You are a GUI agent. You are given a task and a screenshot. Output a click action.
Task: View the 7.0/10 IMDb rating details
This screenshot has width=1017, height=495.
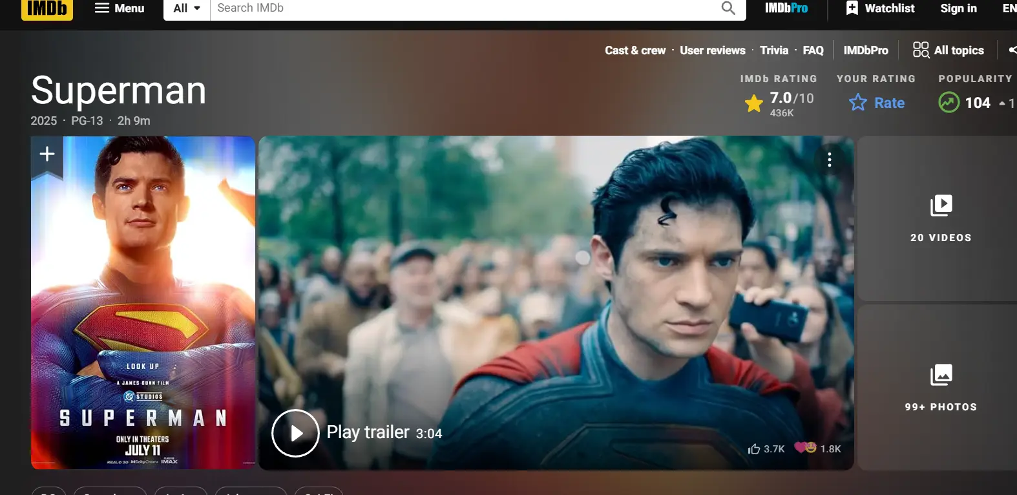[779, 103]
